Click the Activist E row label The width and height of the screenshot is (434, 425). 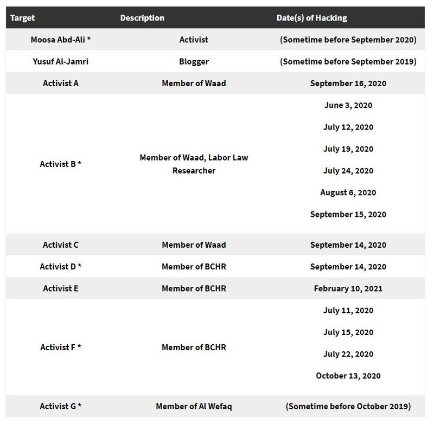[x=61, y=288]
